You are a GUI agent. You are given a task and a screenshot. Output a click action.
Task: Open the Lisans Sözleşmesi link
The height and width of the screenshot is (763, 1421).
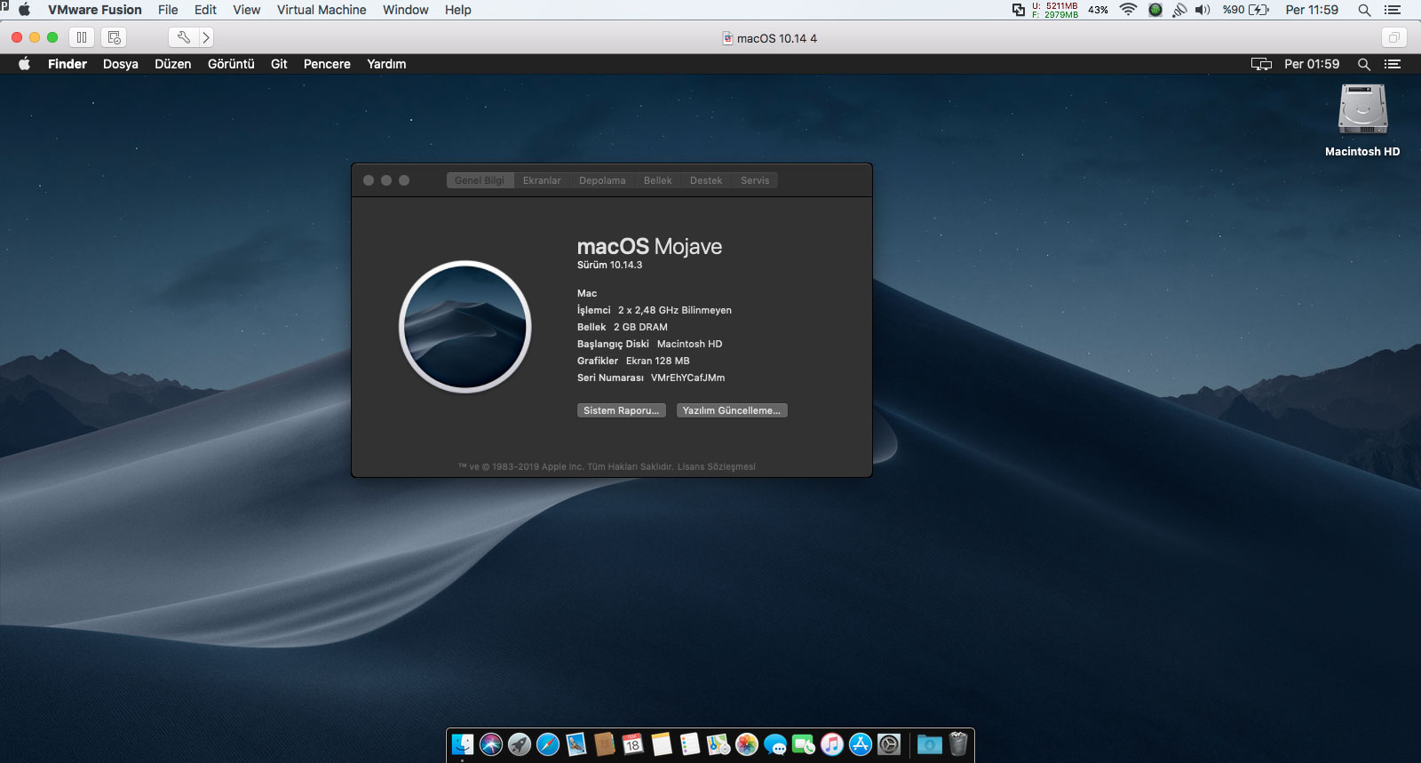(x=716, y=466)
